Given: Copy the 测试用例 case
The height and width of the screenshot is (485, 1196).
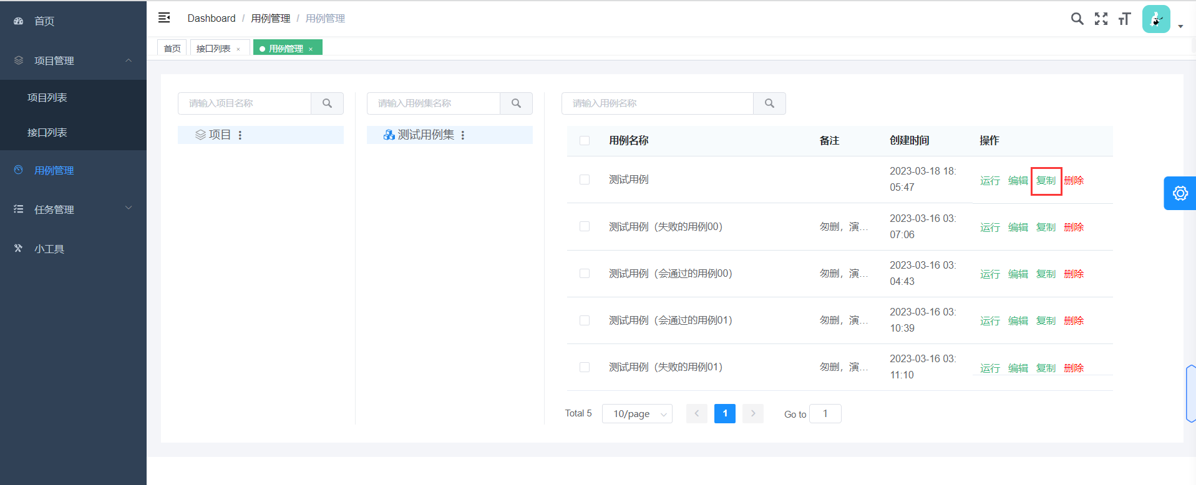Looking at the screenshot, I should point(1046,180).
